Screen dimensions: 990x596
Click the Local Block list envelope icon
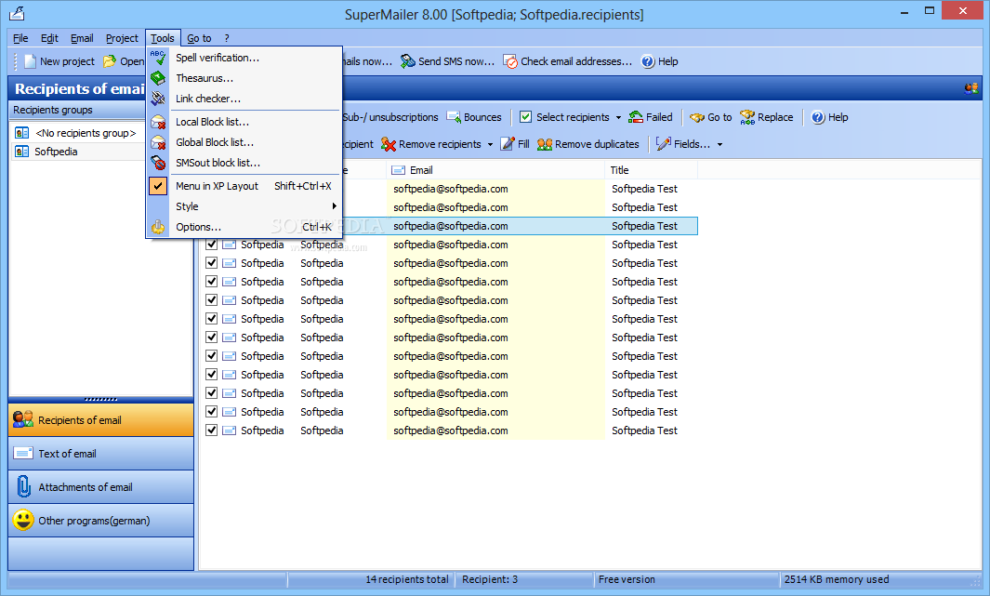point(158,122)
